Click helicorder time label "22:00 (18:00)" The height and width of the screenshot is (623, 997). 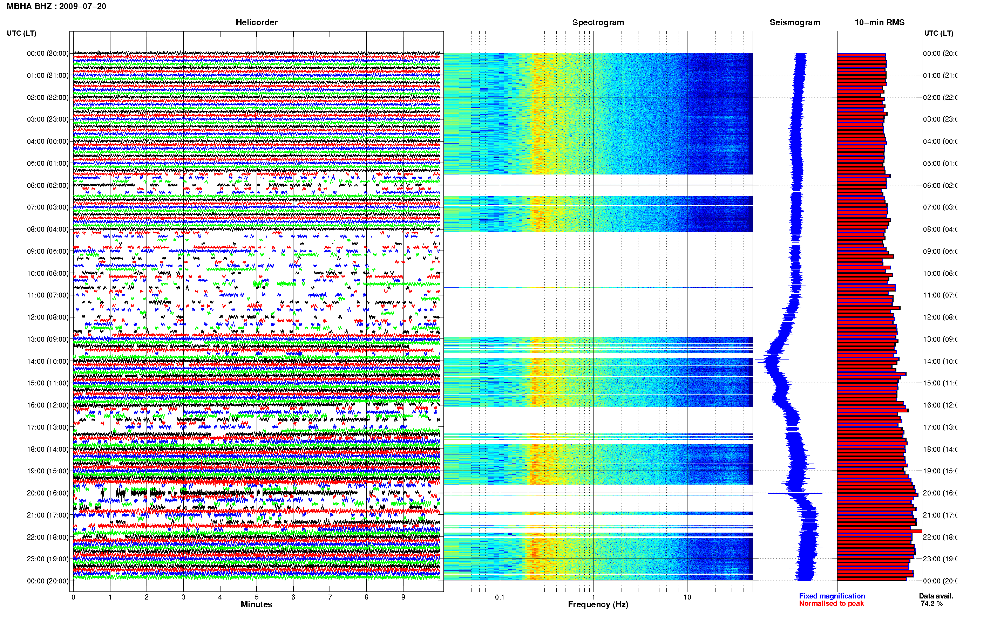48,537
